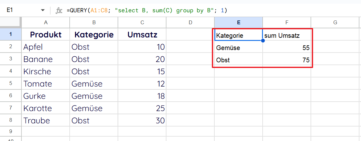Click the select-all corner above row 1
Screen dimensions: 361x141
pos(10,22)
